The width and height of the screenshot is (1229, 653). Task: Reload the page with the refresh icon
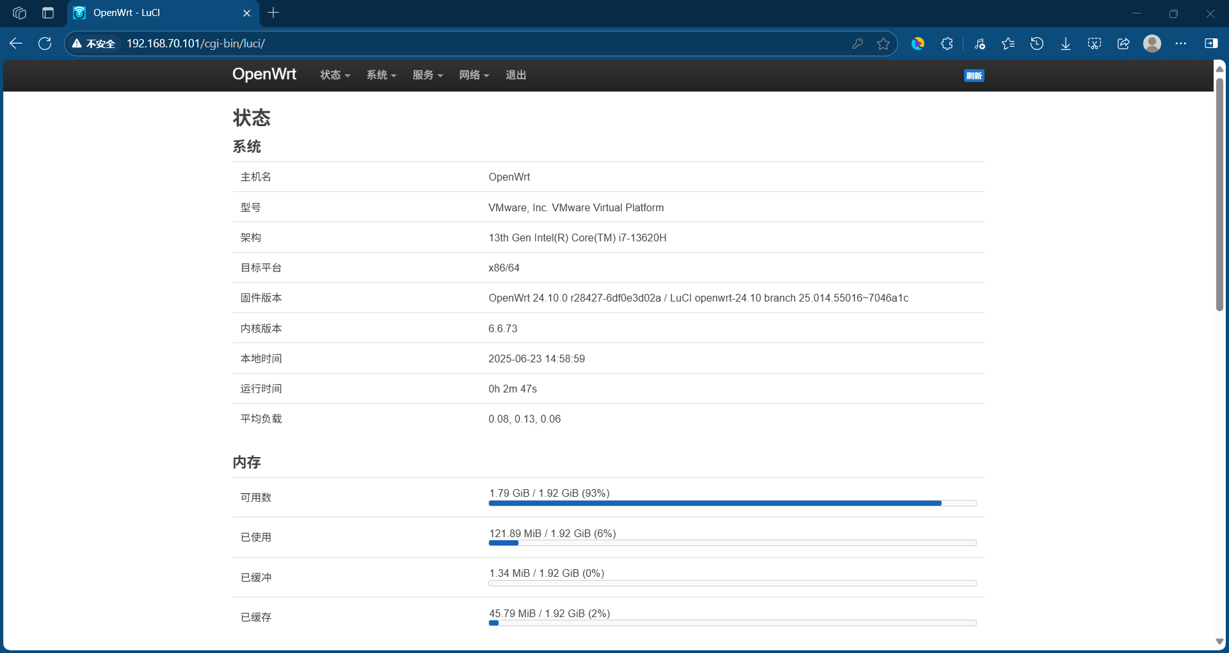45,44
